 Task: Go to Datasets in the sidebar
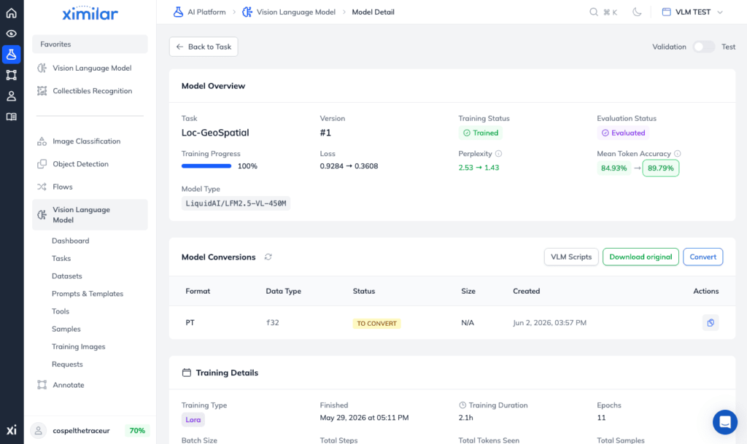coord(66,276)
